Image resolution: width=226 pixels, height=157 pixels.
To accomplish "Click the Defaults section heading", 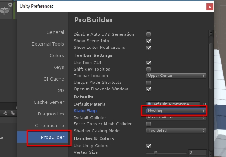I will (83, 97).
